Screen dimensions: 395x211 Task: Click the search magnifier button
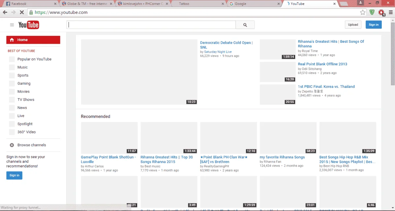click(245, 25)
